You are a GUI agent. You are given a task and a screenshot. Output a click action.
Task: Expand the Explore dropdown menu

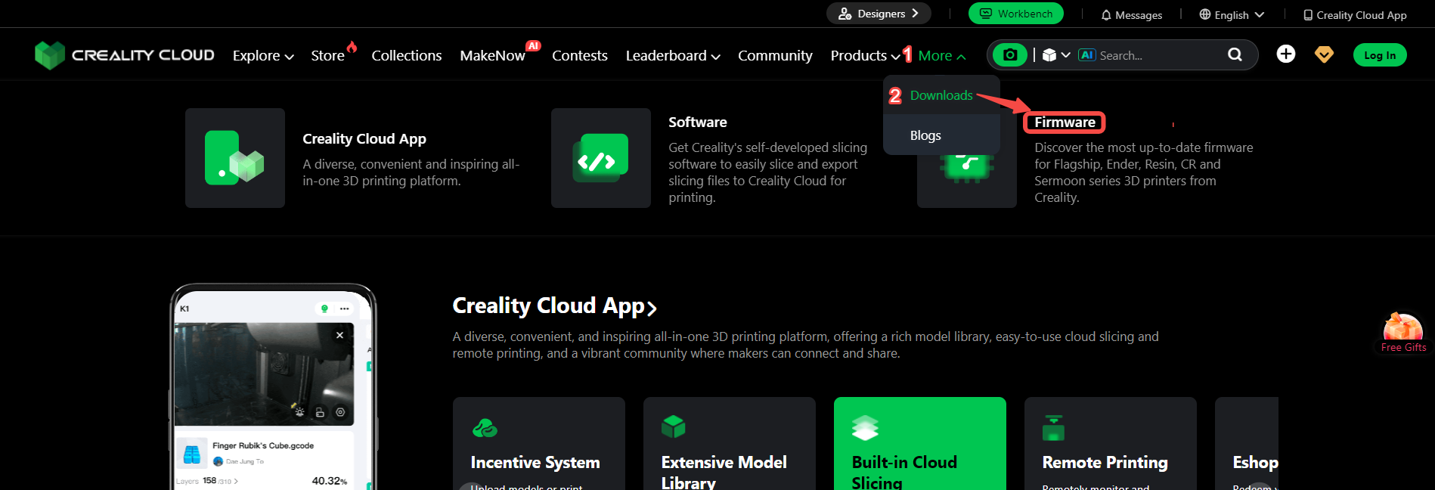[262, 56]
